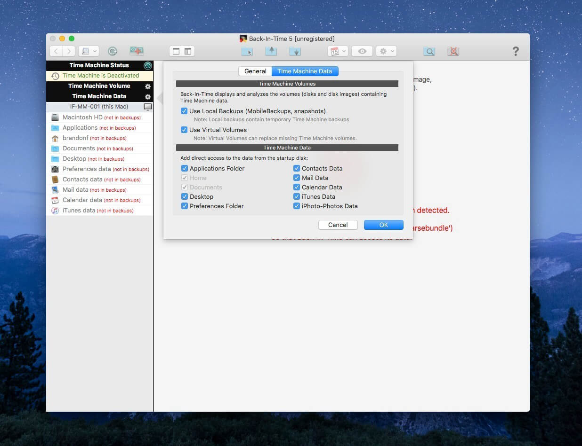
Task: Toggle Preferences Folder checkbox
Action: click(185, 206)
